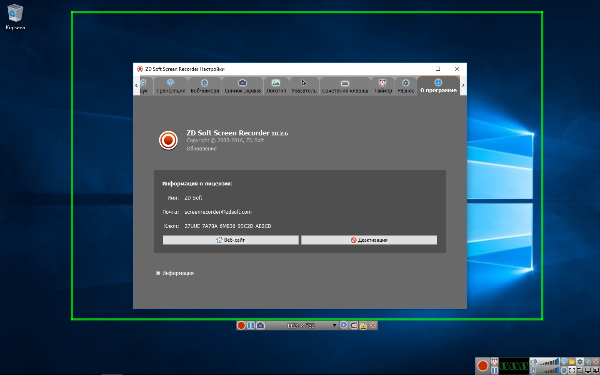Open the Корзина recycle bin desktop icon
The image size is (600, 375).
coord(15,17)
